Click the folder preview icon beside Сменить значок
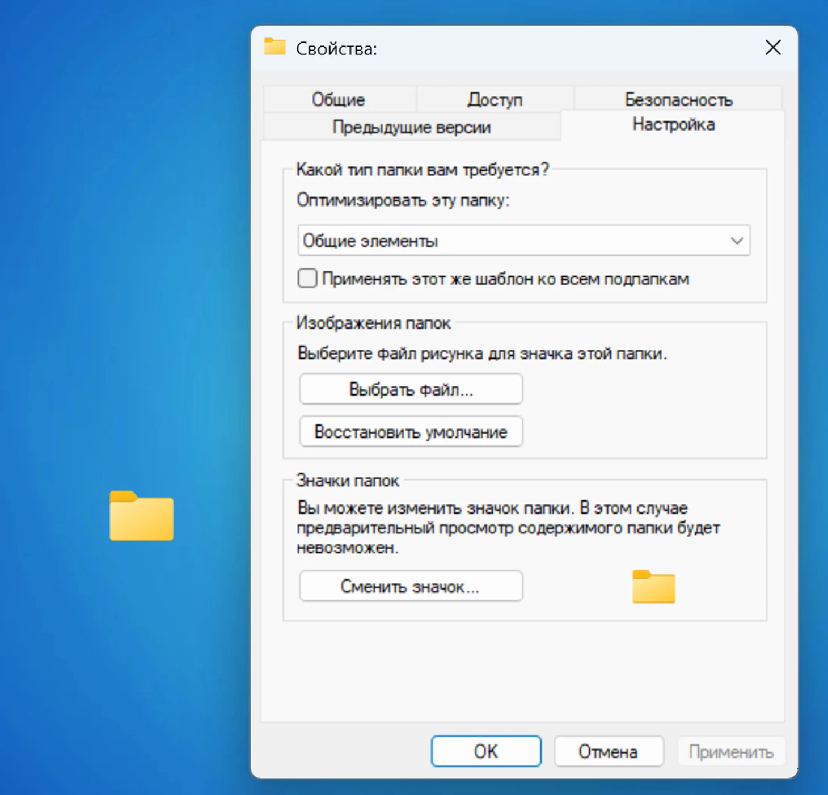The image size is (828, 795). coord(653,587)
